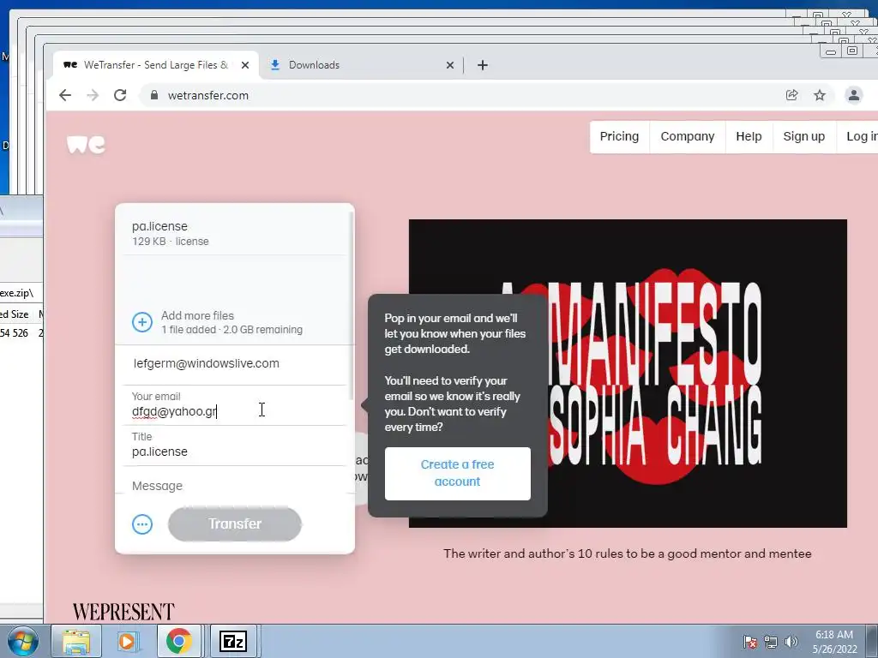Click the WeTransfer 'we' logo
This screenshot has width=878, height=658.
click(86, 144)
